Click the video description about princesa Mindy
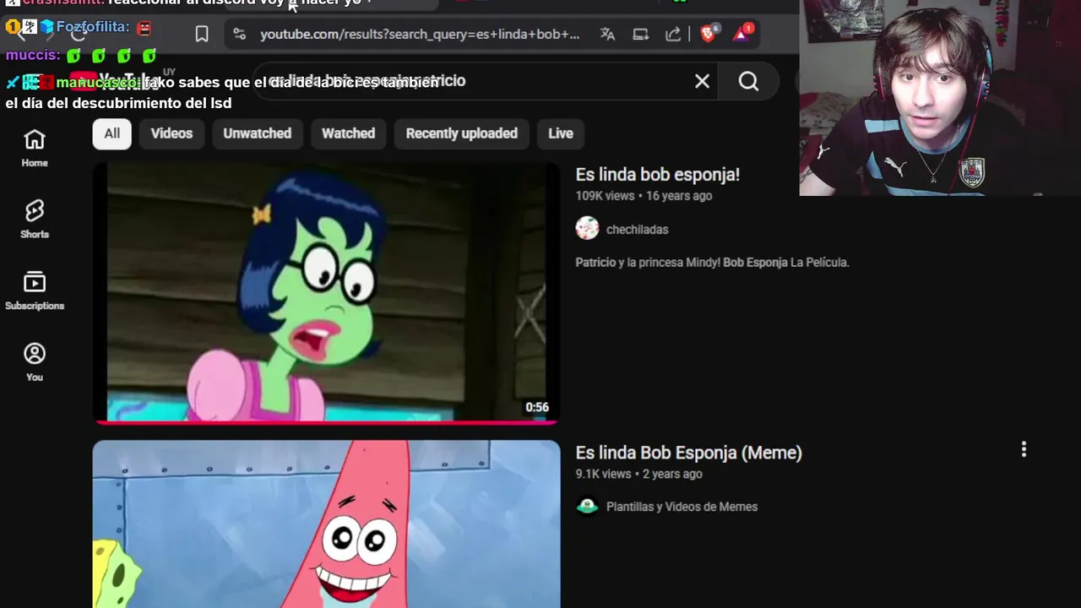 [x=712, y=263]
